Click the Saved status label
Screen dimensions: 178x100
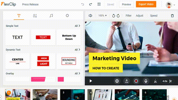110,4
